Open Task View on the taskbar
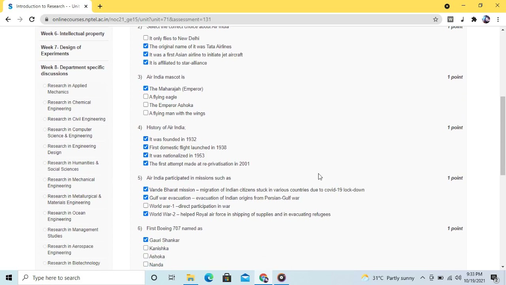 [172, 278]
